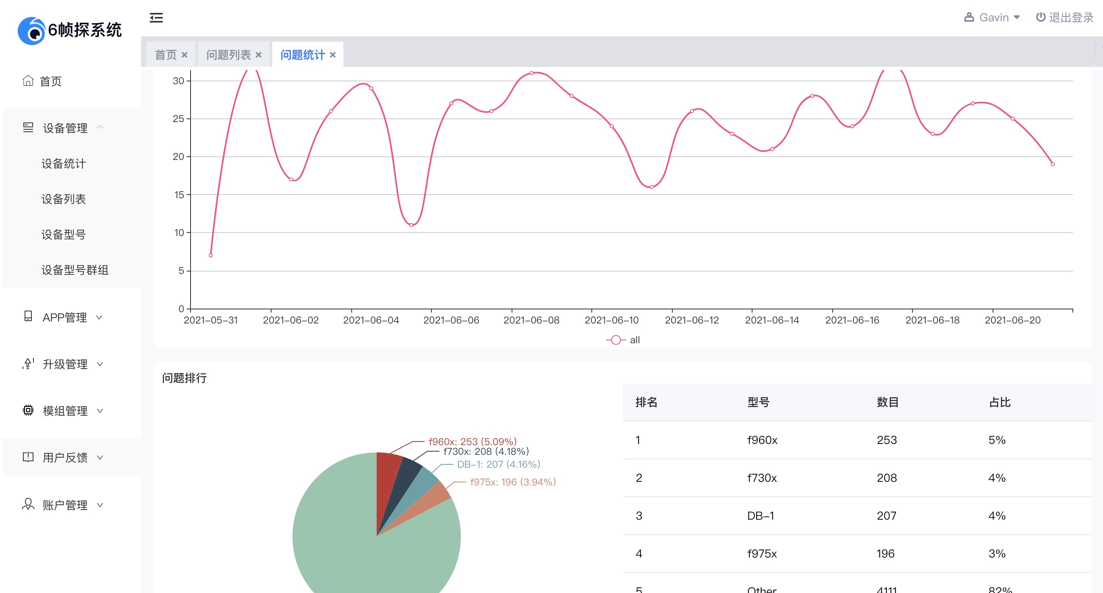Click the f975x model cell in table
Image resolution: width=1103 pixels, height=593 pixels.
762,554
